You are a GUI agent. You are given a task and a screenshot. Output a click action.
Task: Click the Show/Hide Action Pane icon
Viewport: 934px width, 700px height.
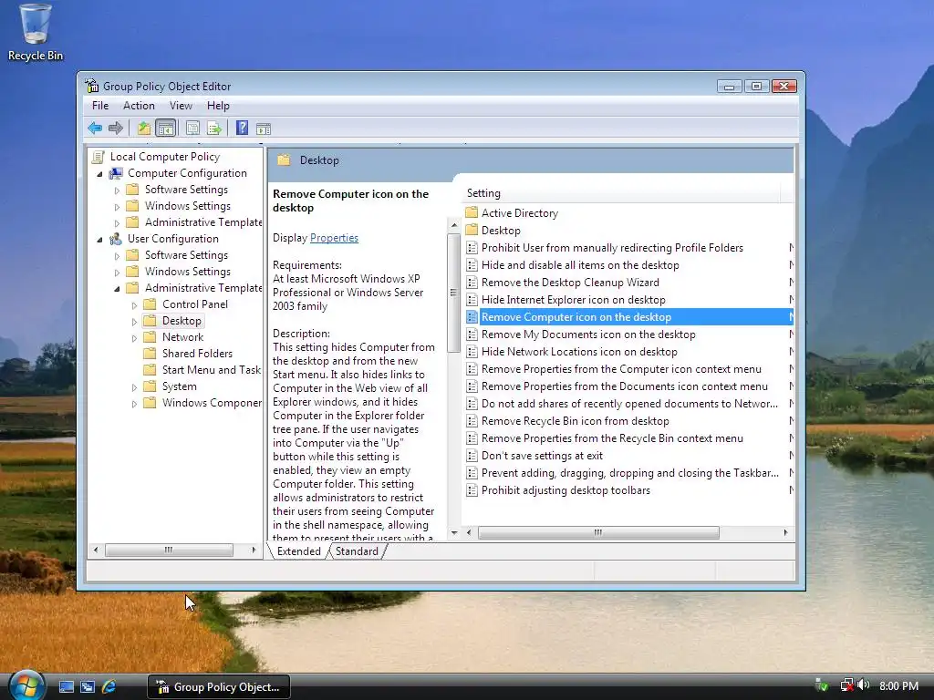[x=264, y=129]
